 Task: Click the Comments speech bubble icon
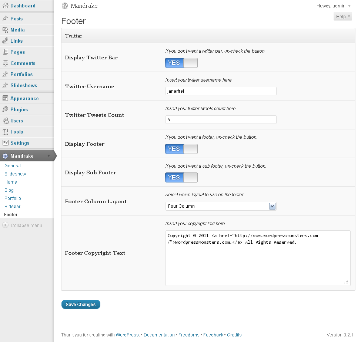(5, 63)
